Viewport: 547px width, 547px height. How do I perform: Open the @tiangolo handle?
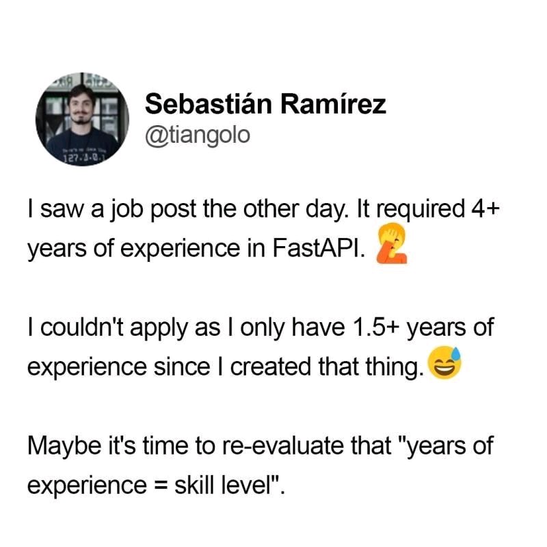pyautogui.click(x=198, y=135)
